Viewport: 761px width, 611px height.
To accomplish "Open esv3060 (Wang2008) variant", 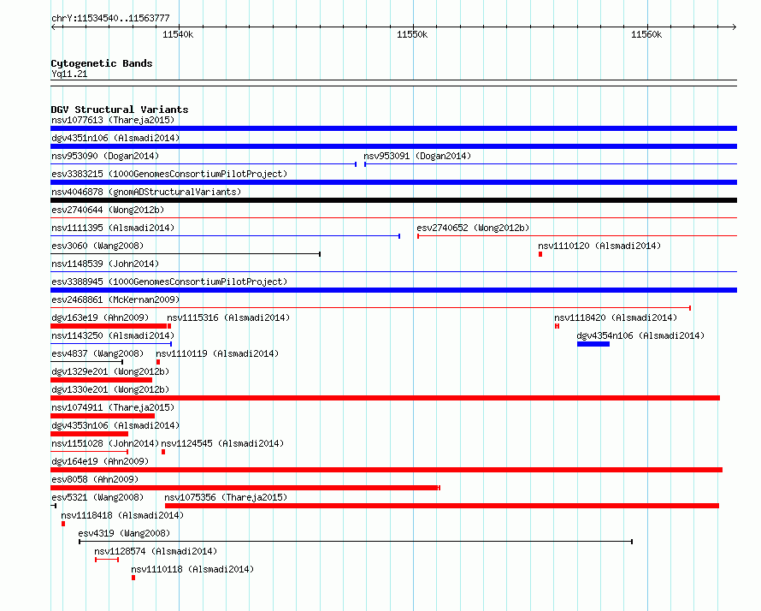I will tap(97, 246).
